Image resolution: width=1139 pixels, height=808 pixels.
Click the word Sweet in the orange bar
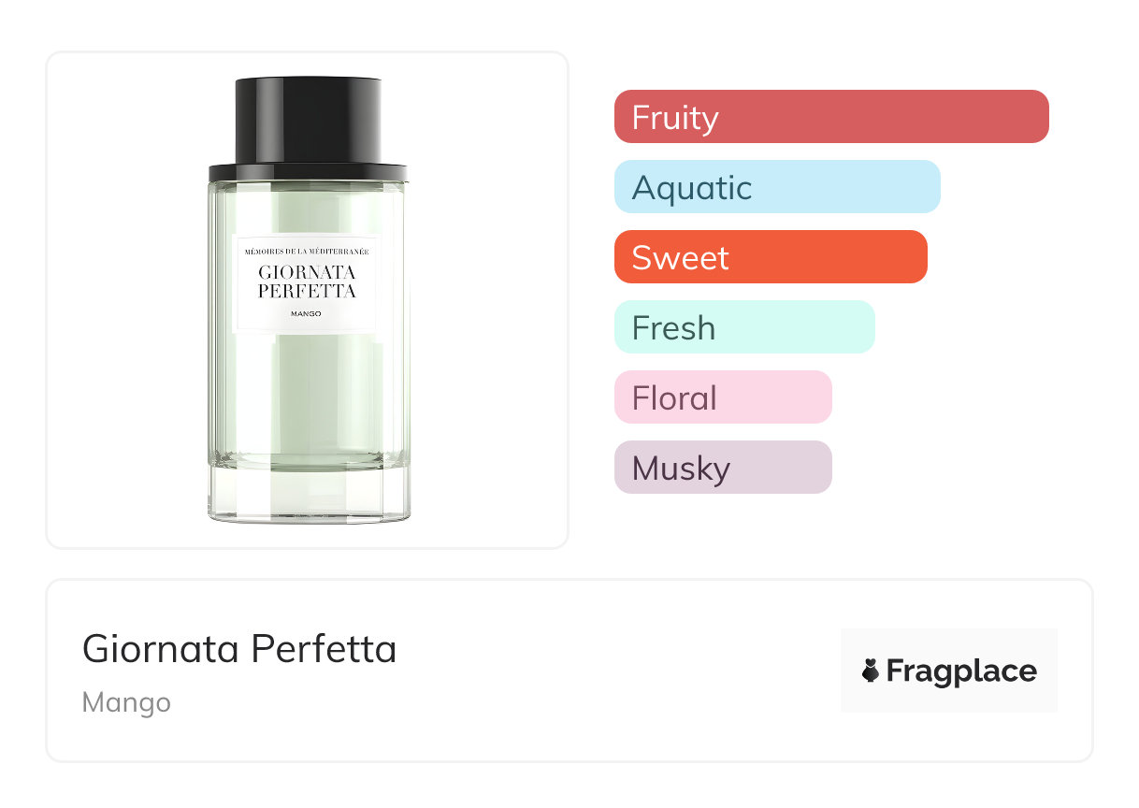pyautogui.click(x=680, y=257)
